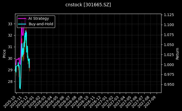Click the Return axis label

(177, 53)
